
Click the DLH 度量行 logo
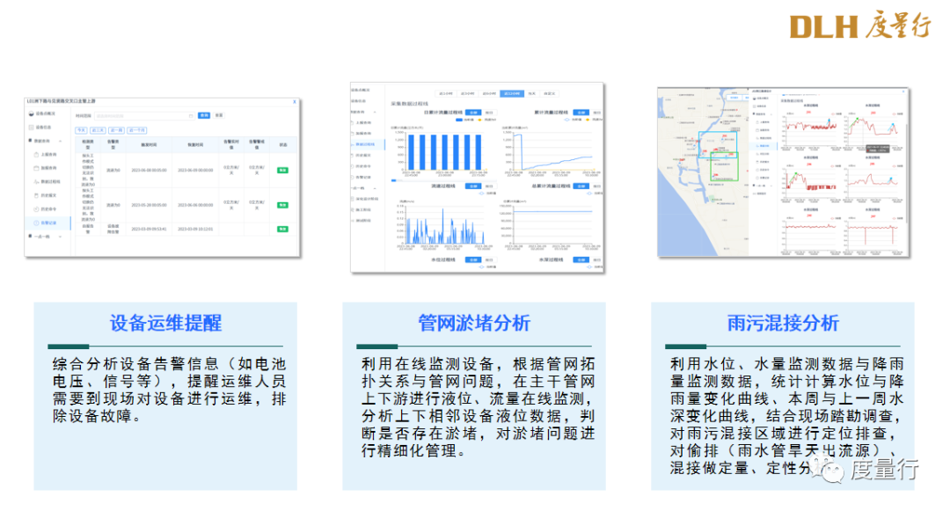pyautogui.click(x=859, y=26)
